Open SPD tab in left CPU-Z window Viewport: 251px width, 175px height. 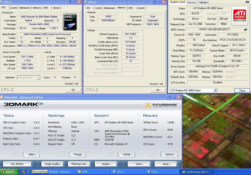pyautogui.click(x=46, y=8)
